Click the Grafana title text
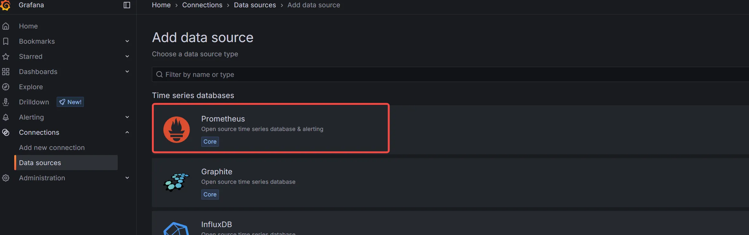The width and height of the screenshot is (749, 235). [x=31, y=5]
